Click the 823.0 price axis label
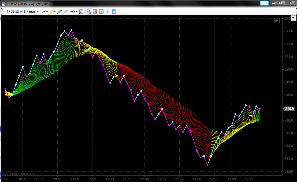This screenshot has height=182, width=297. tap(289, 31)
